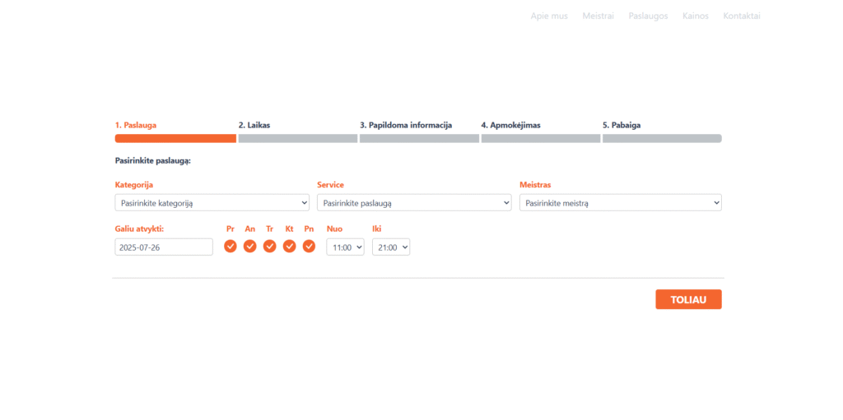The image size is (843, 420).
Task: Uncheck the Pr (Monday) day checkbox
Action: pyautogui.click(x=231, y=246)
